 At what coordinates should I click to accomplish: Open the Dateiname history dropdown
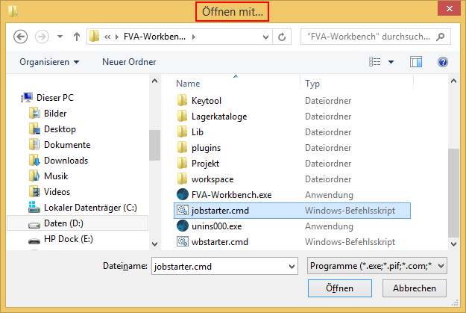pos(290,265)
